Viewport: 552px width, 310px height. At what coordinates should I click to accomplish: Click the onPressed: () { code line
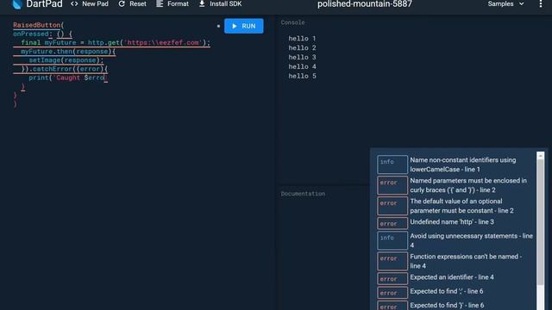[x=42, y=34]
